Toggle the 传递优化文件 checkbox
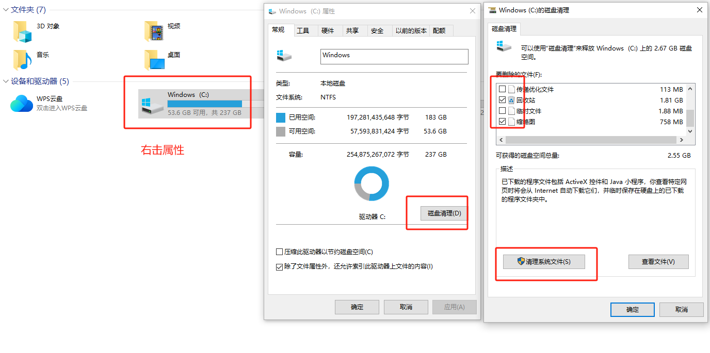Screen dimensions: 710x353 pos(502,89)
